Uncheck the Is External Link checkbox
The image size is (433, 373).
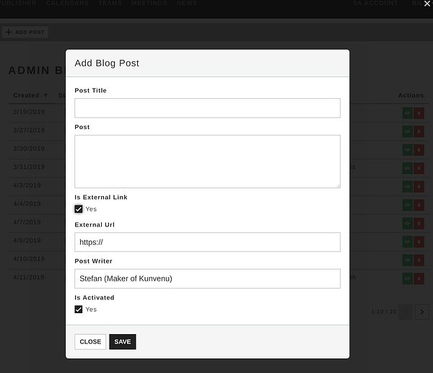click(79, 209)
